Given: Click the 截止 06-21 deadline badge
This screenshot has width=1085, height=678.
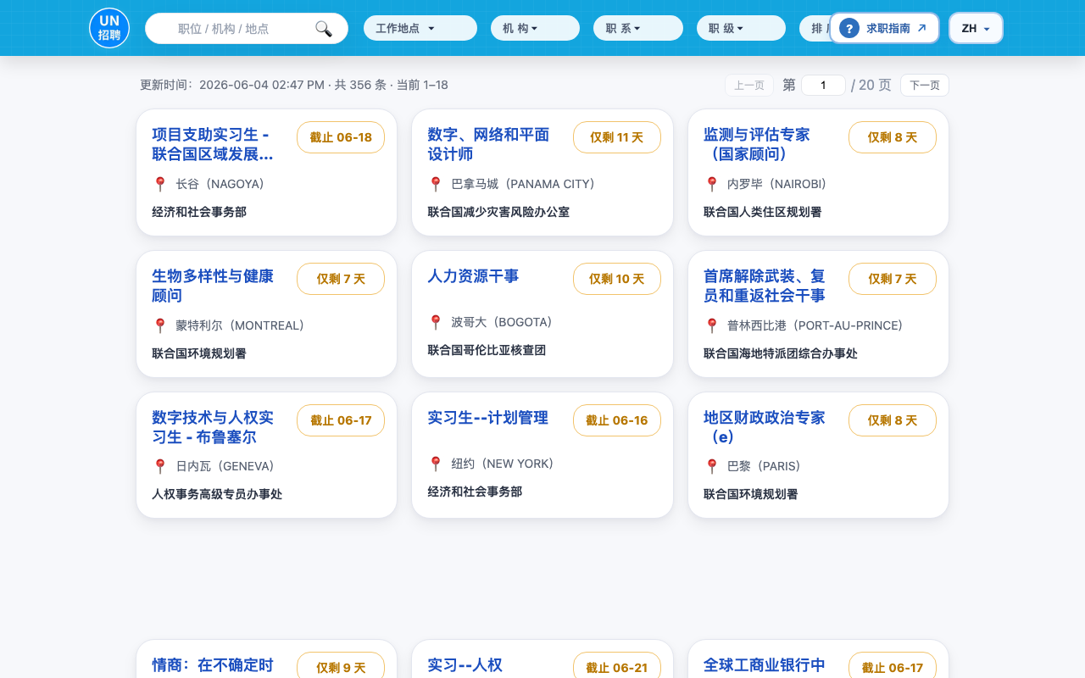Looking at the screenshot, I should (x=617, y=665).
